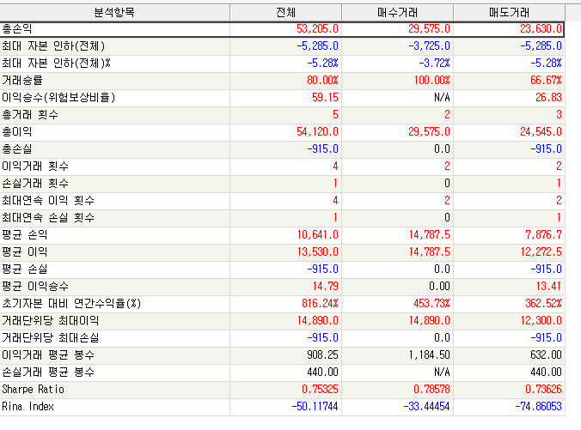Viewport: 581px width, 430px height.
Task: Select the 이익거래 횟수 row label
Action: point(35,167)
